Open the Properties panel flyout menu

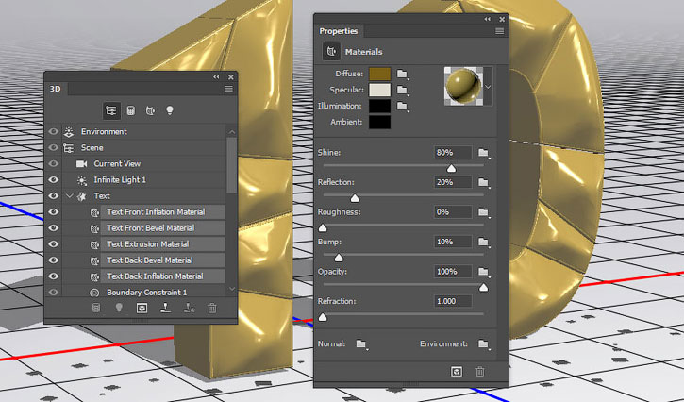(x=499, y=31)
